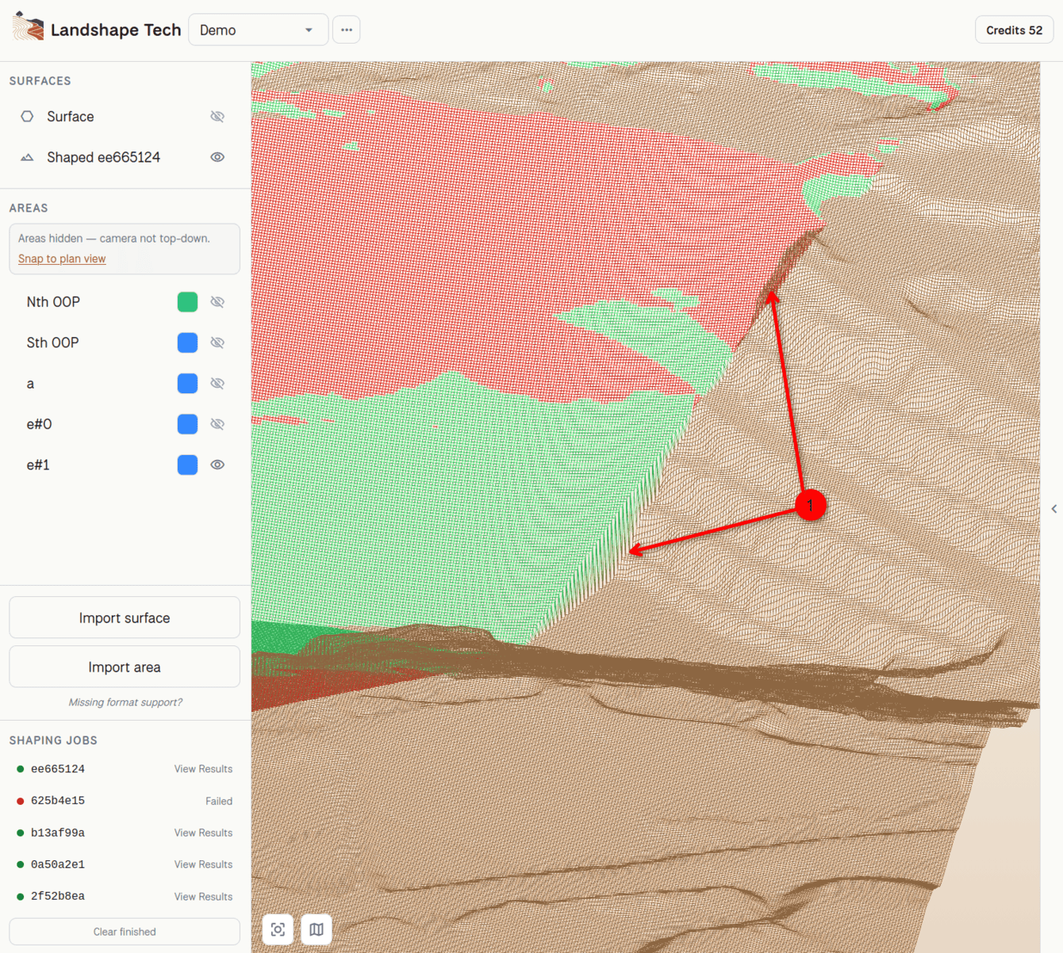This screenshot has height=953, width=1063.
Task: Toggle visibility of area a
Action: (x=217, y=384)
